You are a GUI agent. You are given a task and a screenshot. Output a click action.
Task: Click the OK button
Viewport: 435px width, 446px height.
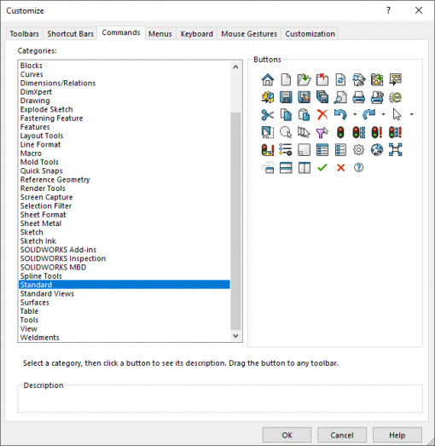287,435
